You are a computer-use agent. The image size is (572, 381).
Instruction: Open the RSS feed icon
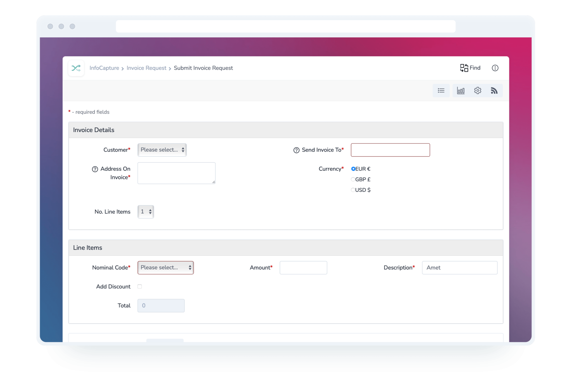(x=494, y=90)
